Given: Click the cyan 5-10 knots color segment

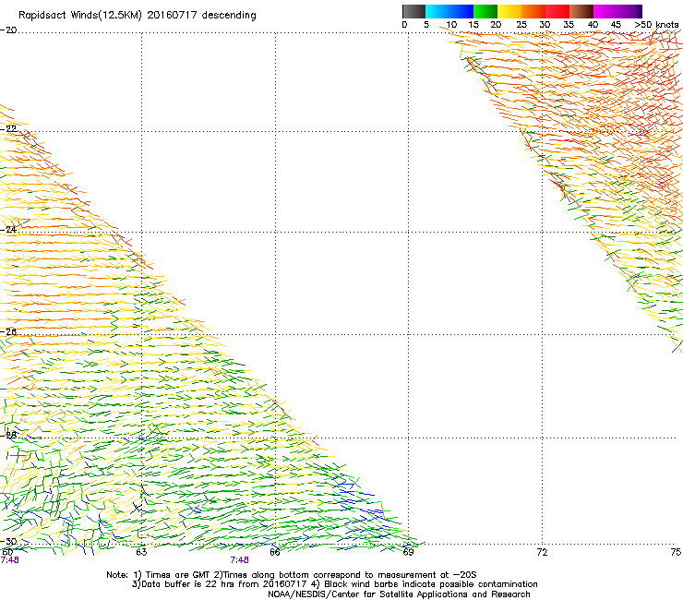Looking at the screenshot, I should click(x=437, y=11).
